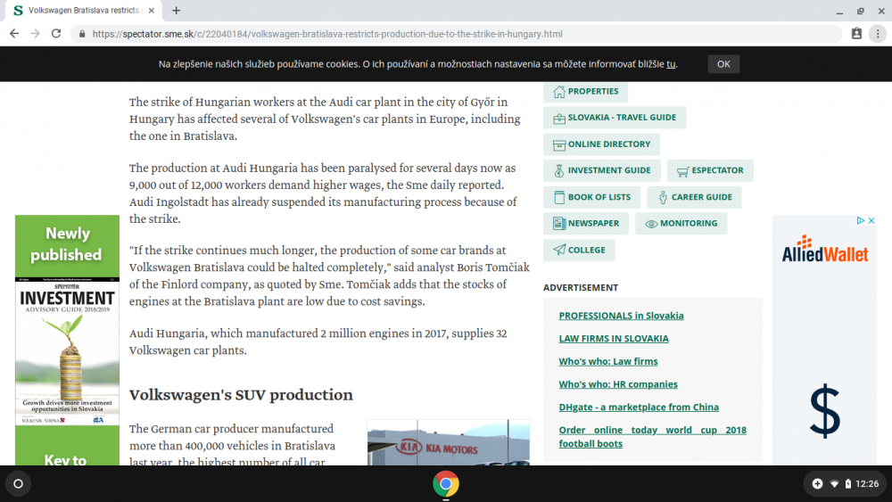
Task: Open the Investment Guide
Action: [601, 170]
